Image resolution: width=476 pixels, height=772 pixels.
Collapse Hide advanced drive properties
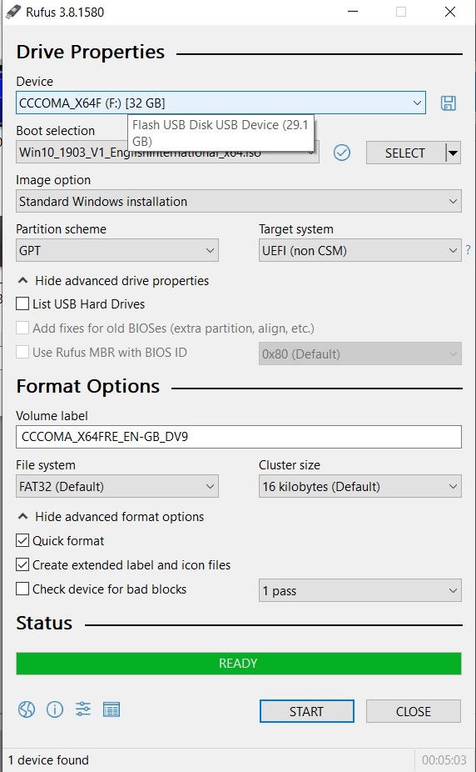[x=113, y=281]
